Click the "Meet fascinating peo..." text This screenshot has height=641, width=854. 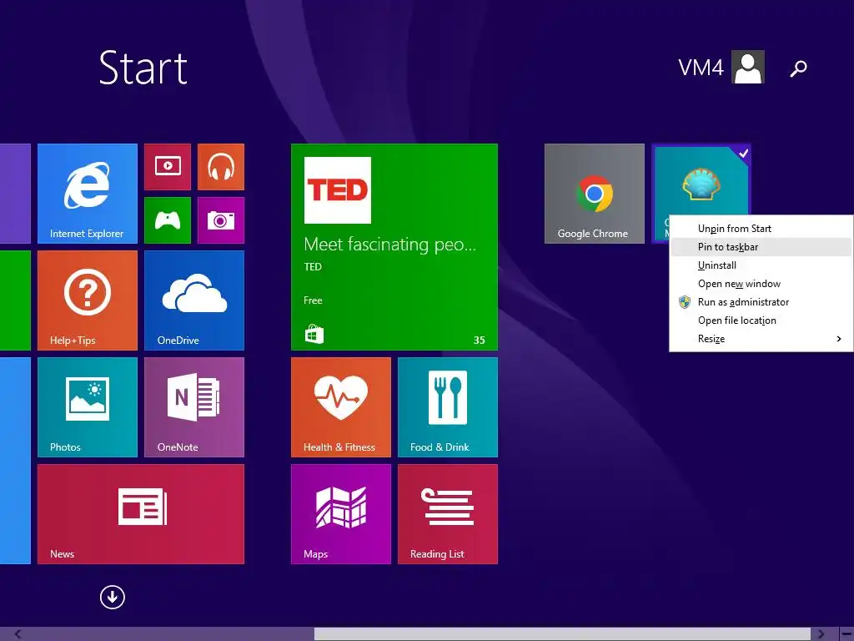(390, 245)
